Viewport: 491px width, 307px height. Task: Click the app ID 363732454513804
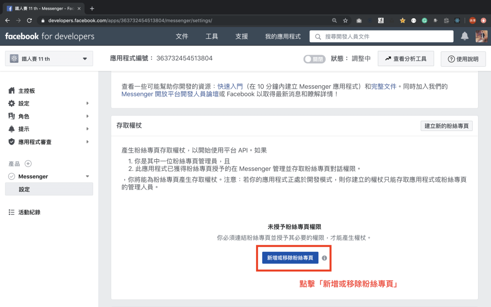(185, 58)
